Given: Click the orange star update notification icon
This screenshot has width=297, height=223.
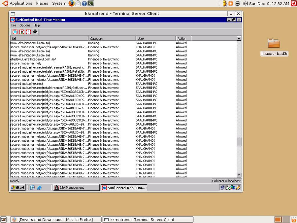Looking at the screenshot, I should click(231, 3).
